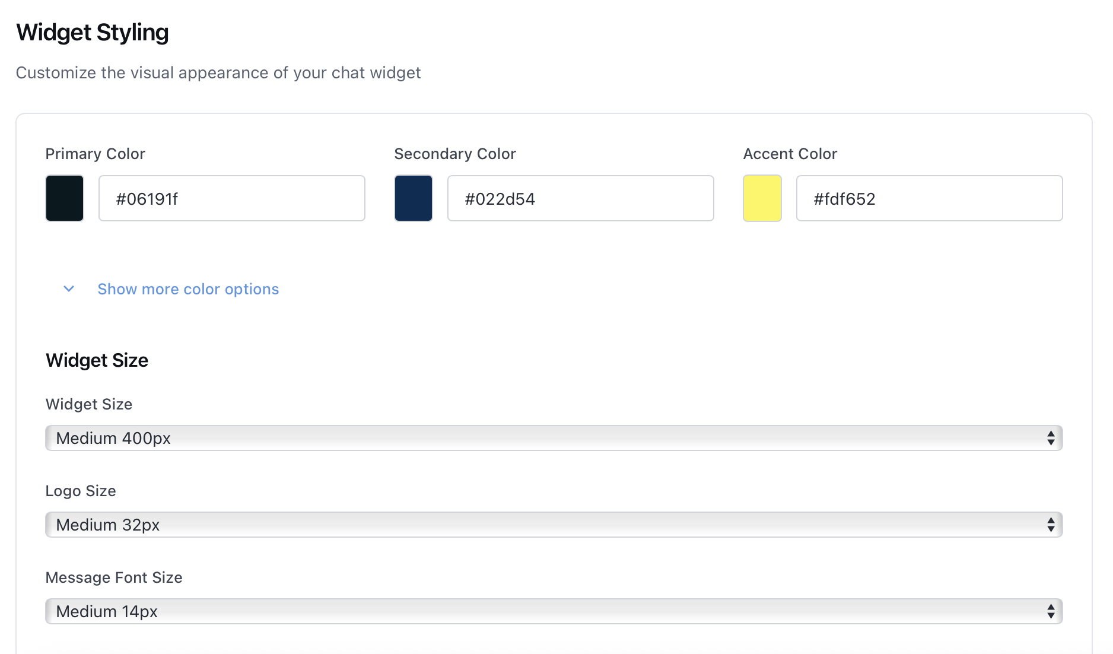Open the Primary Color swatch picker

pyautogui.click(x=64, y=198)
